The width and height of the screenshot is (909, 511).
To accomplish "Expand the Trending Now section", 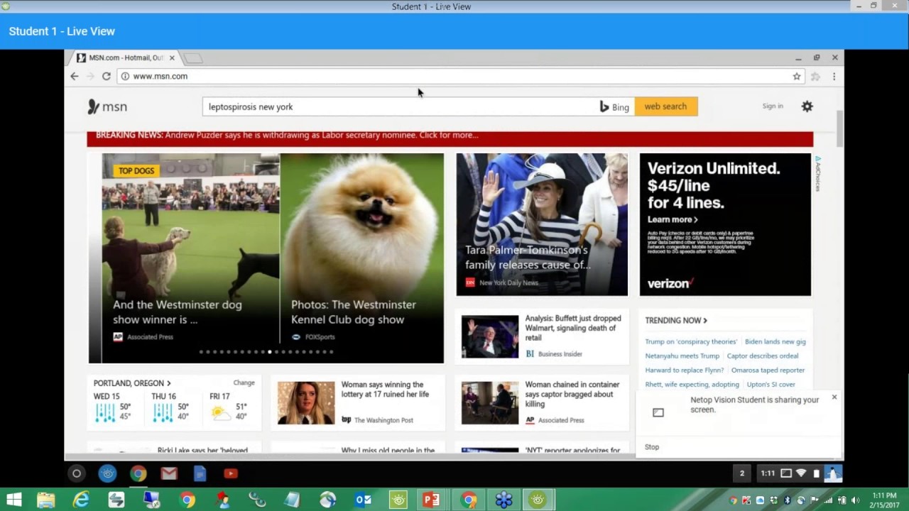I will coord(676,321).
